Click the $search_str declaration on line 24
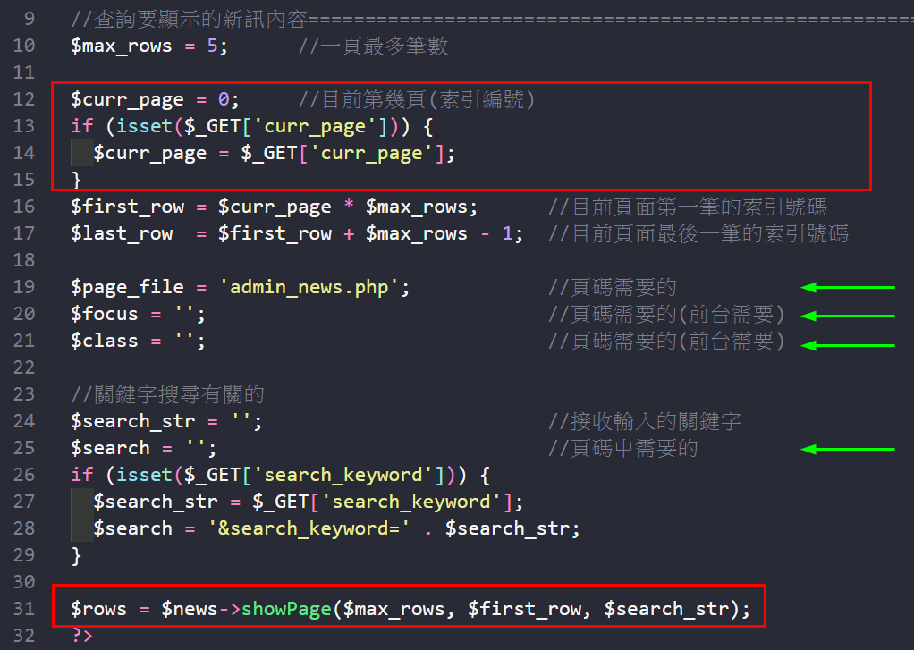 132,421
